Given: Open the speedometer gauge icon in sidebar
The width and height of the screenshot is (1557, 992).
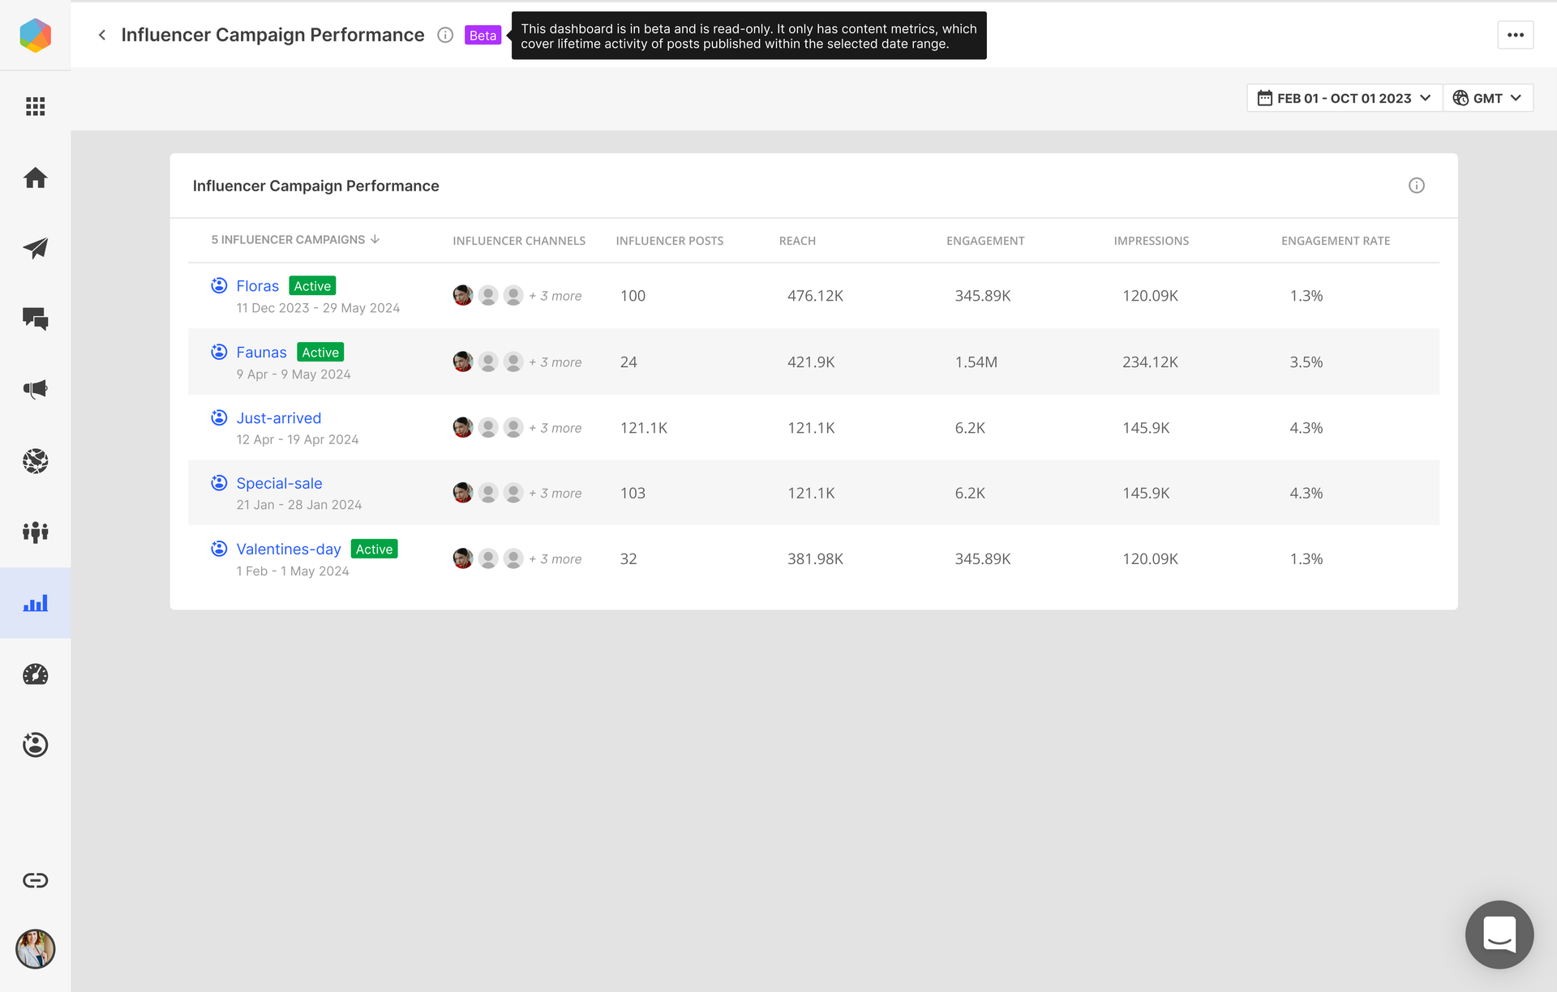Looking at the screenshot, I should pyautogui.click(x=35, y=674).
